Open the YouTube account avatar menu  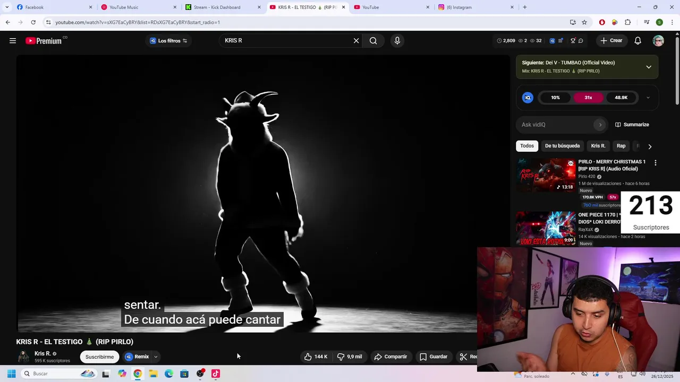click(x=658, y=41)
